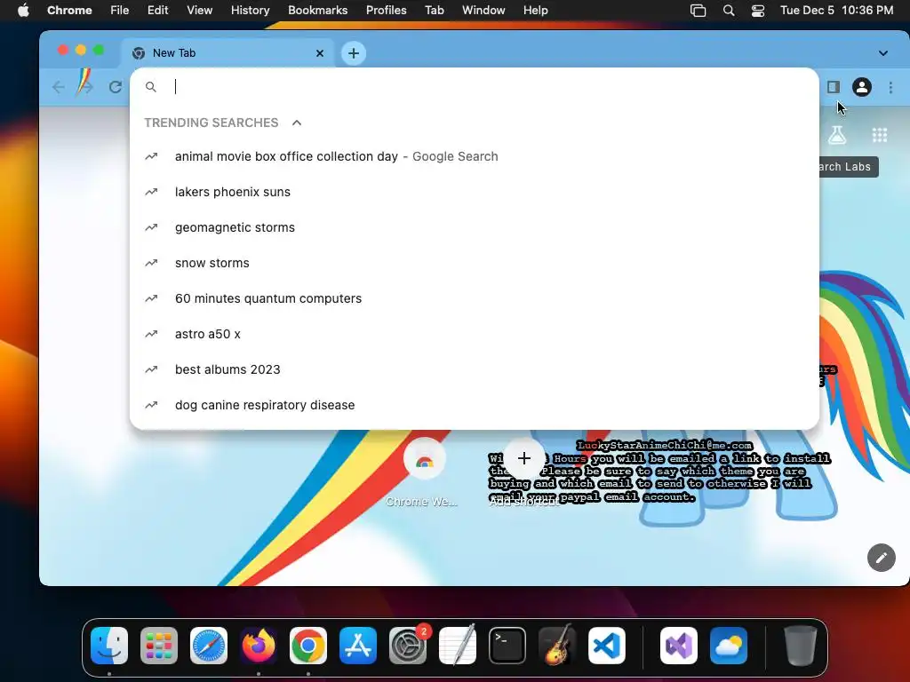The width and height of the screenshot is (910, 682).
Task: Open the Profiles menu
Action: (x=386, y=11)
